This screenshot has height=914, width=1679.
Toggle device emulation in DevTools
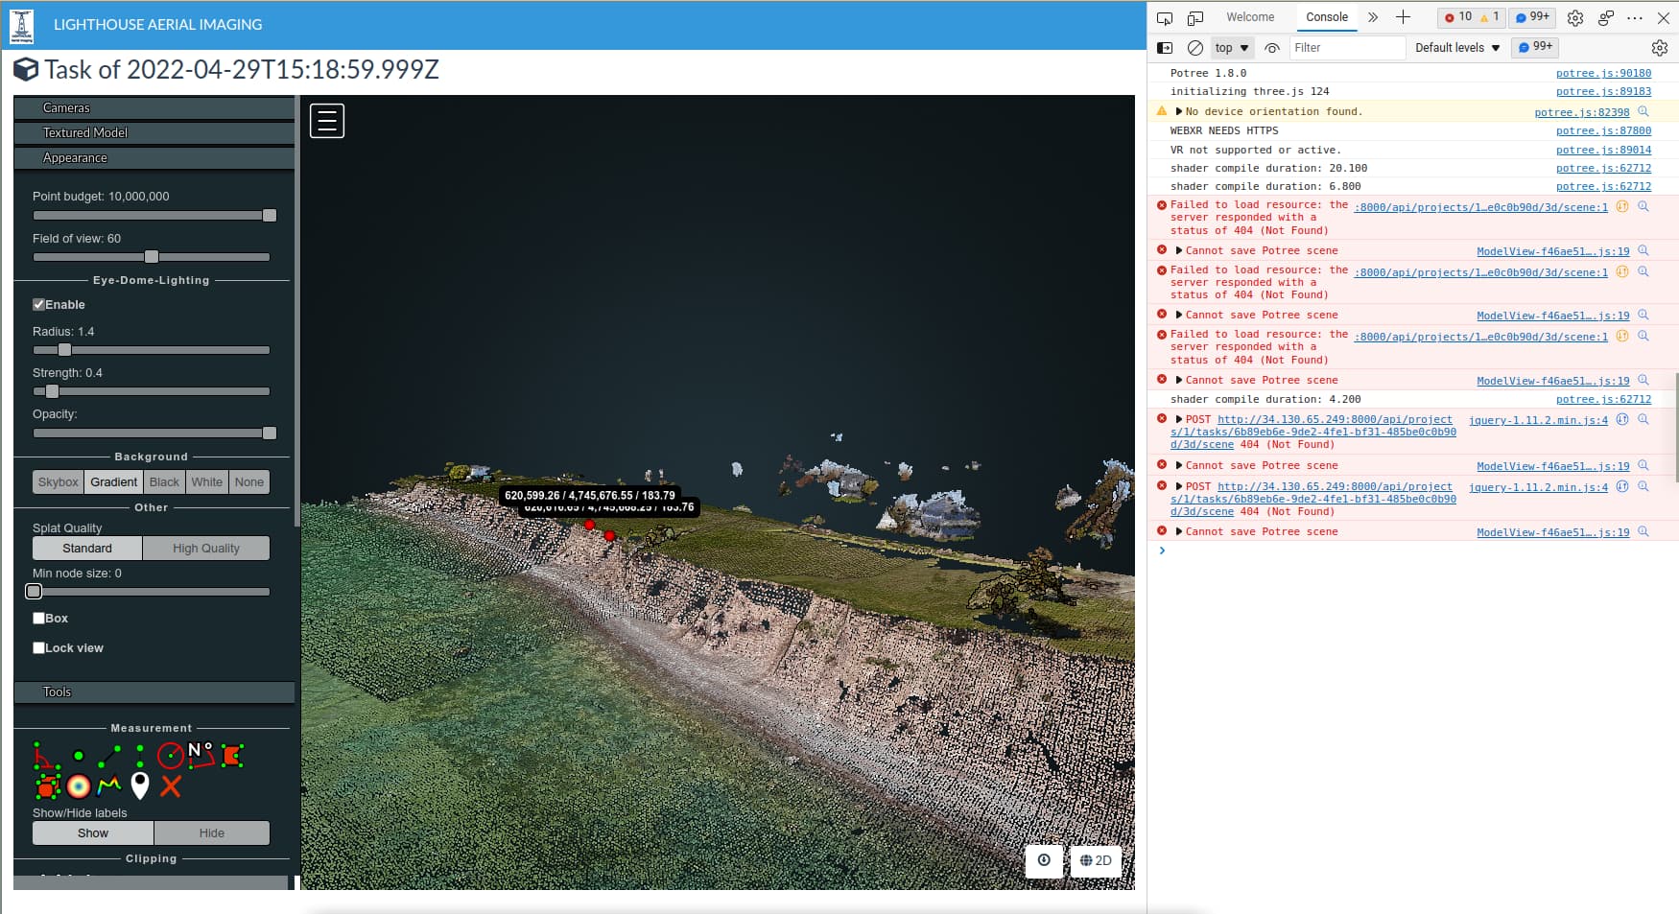click(x=1195, y=17)
